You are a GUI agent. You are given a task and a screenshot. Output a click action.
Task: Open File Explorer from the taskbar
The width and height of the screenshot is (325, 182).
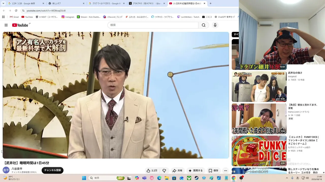[167, 178]
